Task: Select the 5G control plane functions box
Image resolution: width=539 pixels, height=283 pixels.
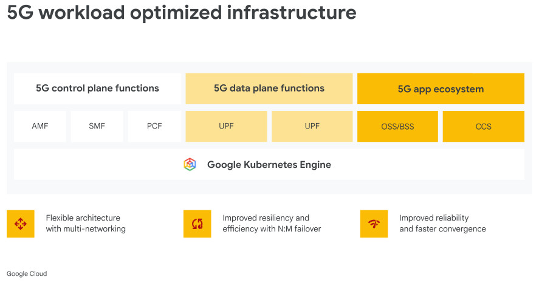Action: 97,88
